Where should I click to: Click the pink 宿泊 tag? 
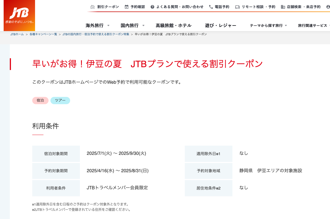40,101
